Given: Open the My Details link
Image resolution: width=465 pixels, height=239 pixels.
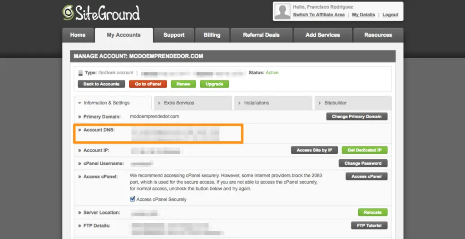Looking at the screenshot, I should pos(363,15).
